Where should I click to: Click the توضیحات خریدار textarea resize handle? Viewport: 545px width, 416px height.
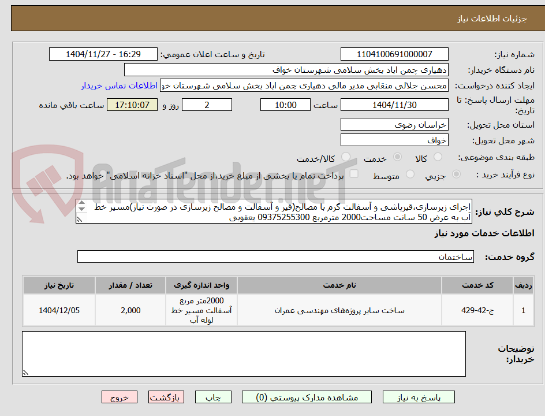(25, 373)
